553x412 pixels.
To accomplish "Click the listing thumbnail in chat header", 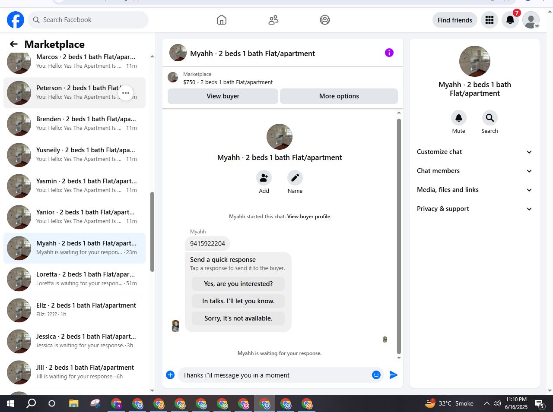I will click(x=178, y=53).
